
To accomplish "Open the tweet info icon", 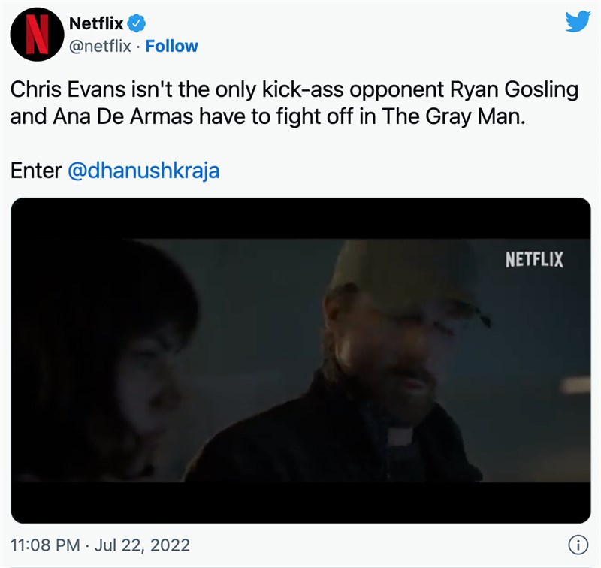I will pos(578,545).
